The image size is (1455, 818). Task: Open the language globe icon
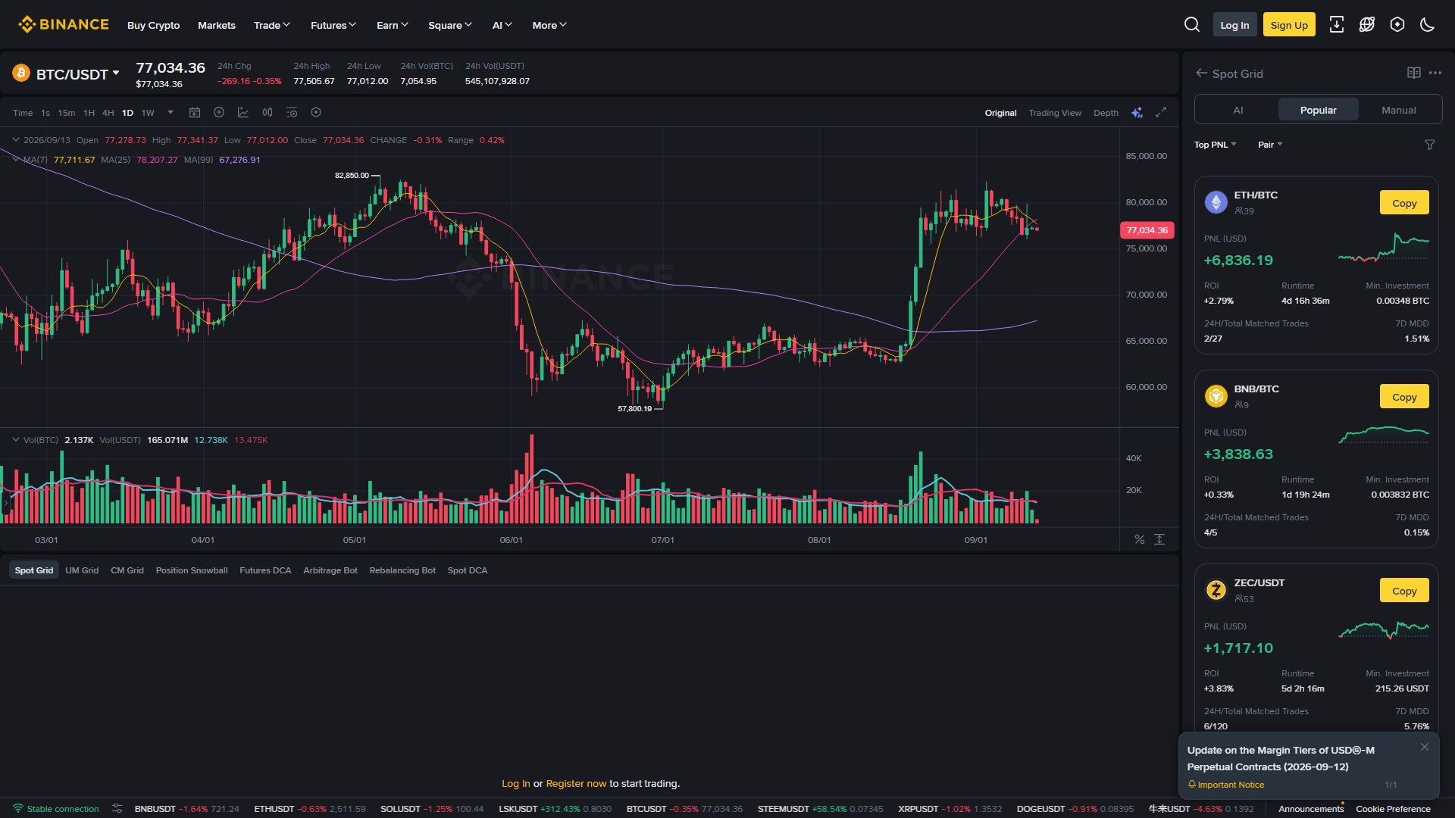[x=1367, y=25]
